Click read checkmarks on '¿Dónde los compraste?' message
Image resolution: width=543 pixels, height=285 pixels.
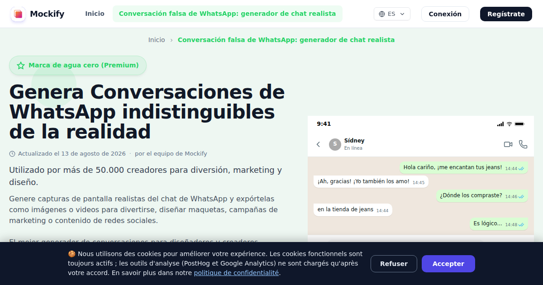[x=521, y=197]
